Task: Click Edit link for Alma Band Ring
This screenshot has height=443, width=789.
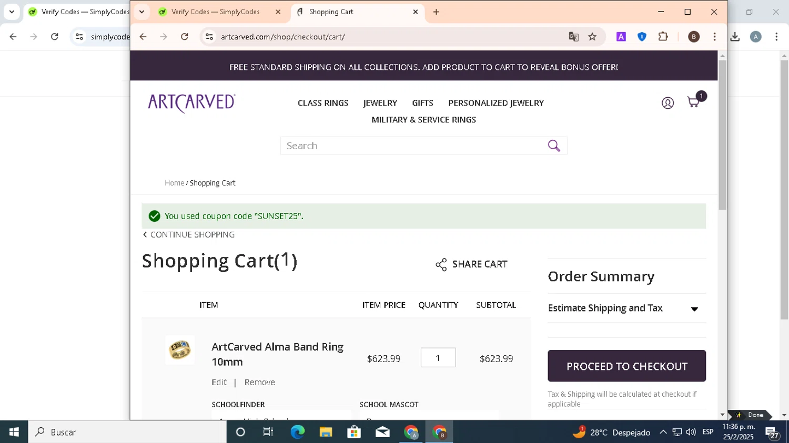Action: coord(219,382)
